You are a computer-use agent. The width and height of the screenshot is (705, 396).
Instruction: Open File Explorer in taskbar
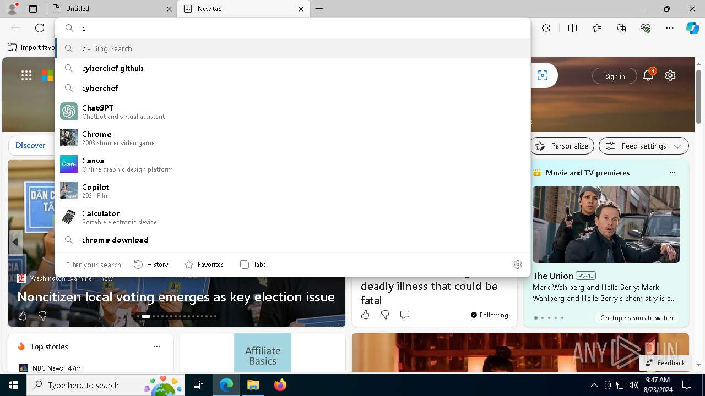[x=253, y=385]
